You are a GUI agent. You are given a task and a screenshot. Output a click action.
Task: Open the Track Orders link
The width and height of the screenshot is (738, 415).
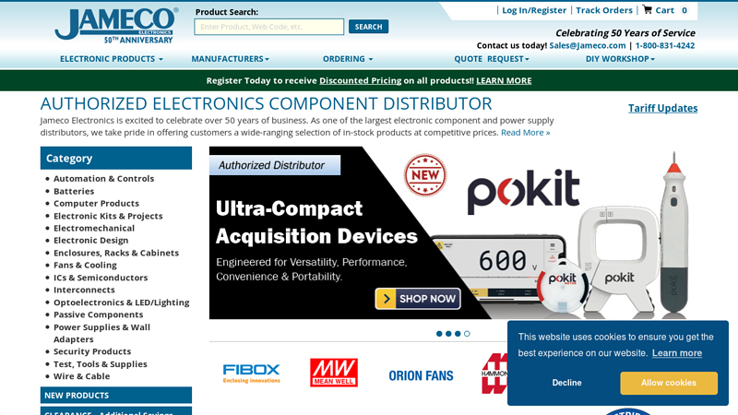[x=604, y=10]
